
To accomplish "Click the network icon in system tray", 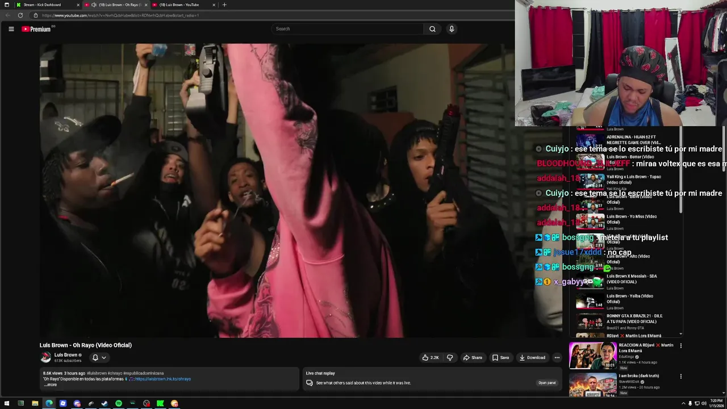I will tap(697, 403).
